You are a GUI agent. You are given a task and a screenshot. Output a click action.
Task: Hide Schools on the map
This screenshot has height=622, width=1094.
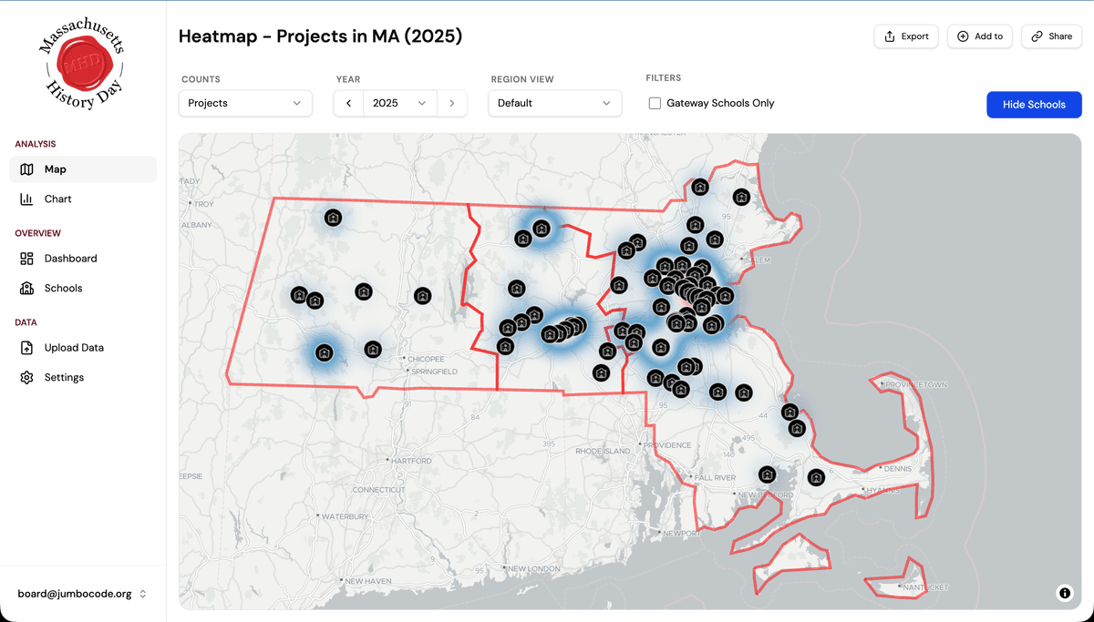(x=1034, y=105)
